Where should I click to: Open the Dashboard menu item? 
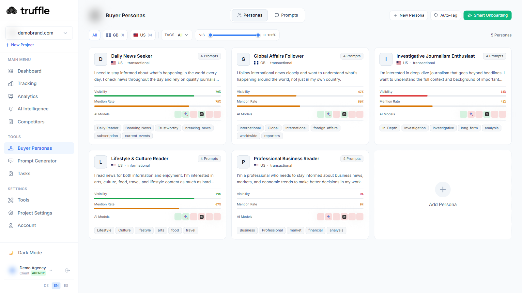click(39, 71)
